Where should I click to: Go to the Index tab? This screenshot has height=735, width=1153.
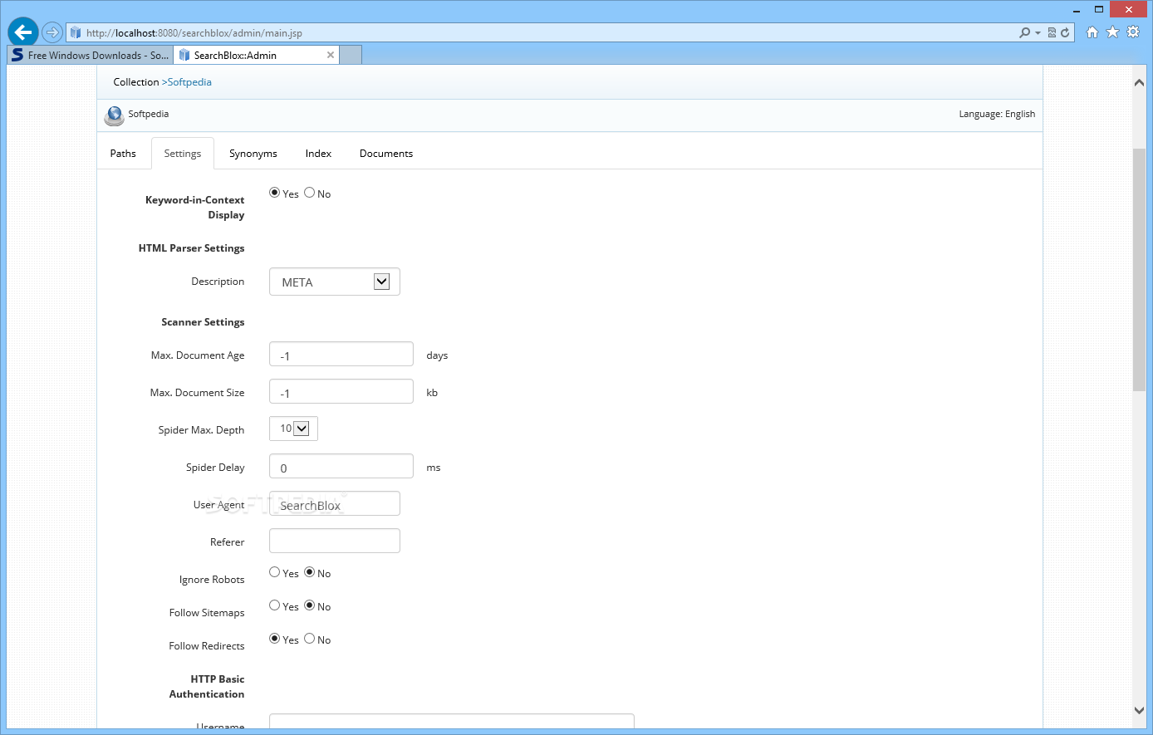click(x=318, y=154)
